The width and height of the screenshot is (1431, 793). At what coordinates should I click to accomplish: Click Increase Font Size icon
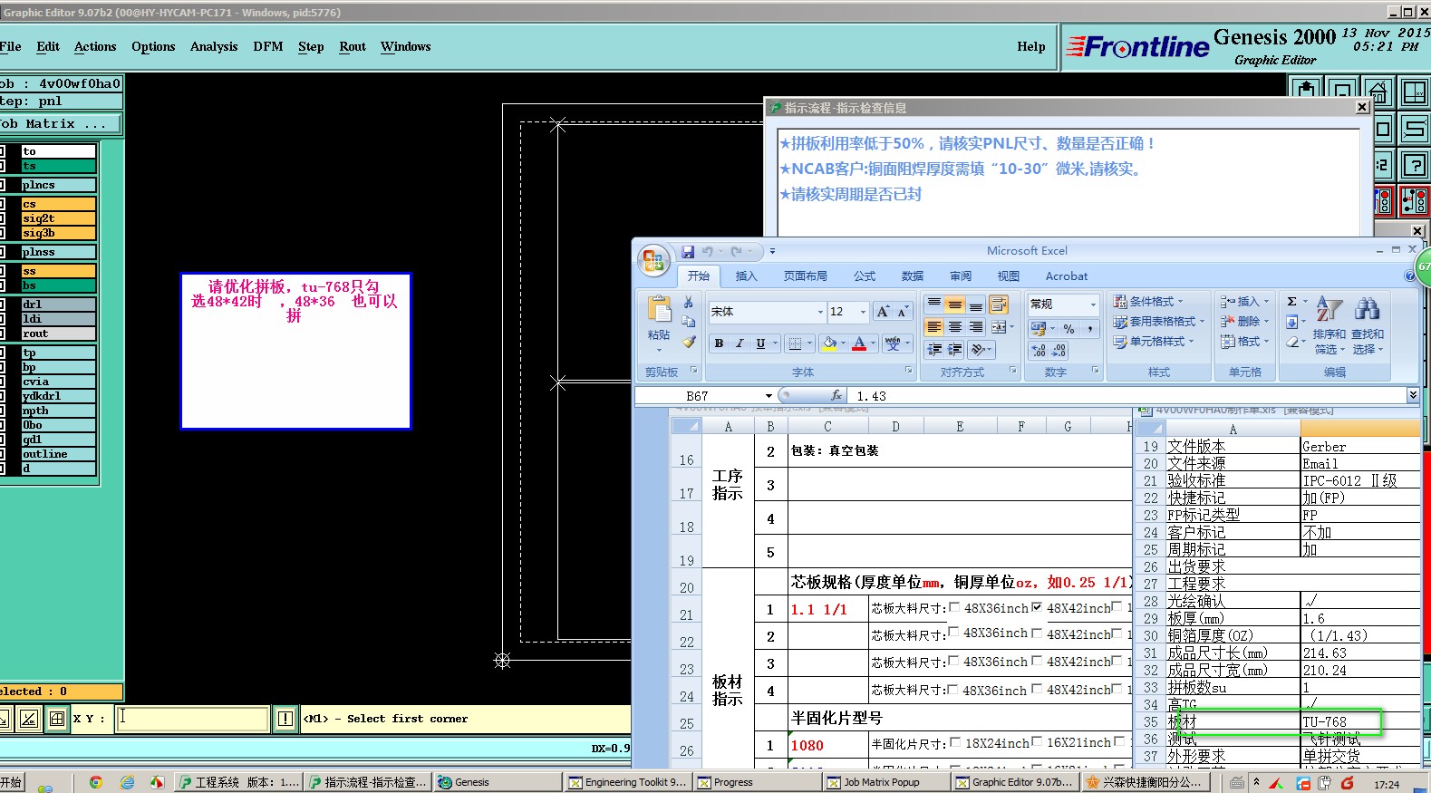click(883, 312)
